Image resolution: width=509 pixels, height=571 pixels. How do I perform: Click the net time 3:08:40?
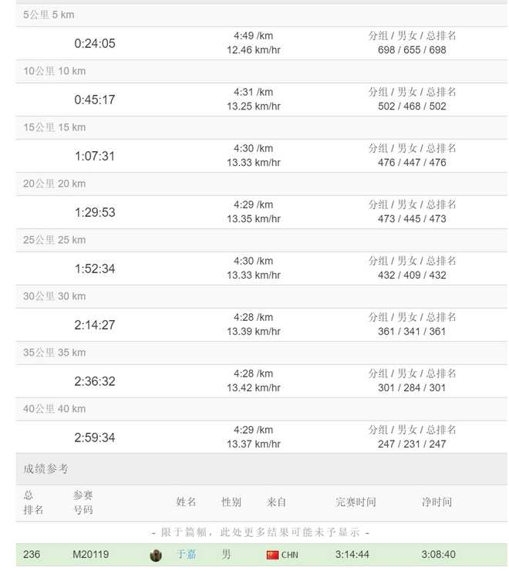coord(438,554)
